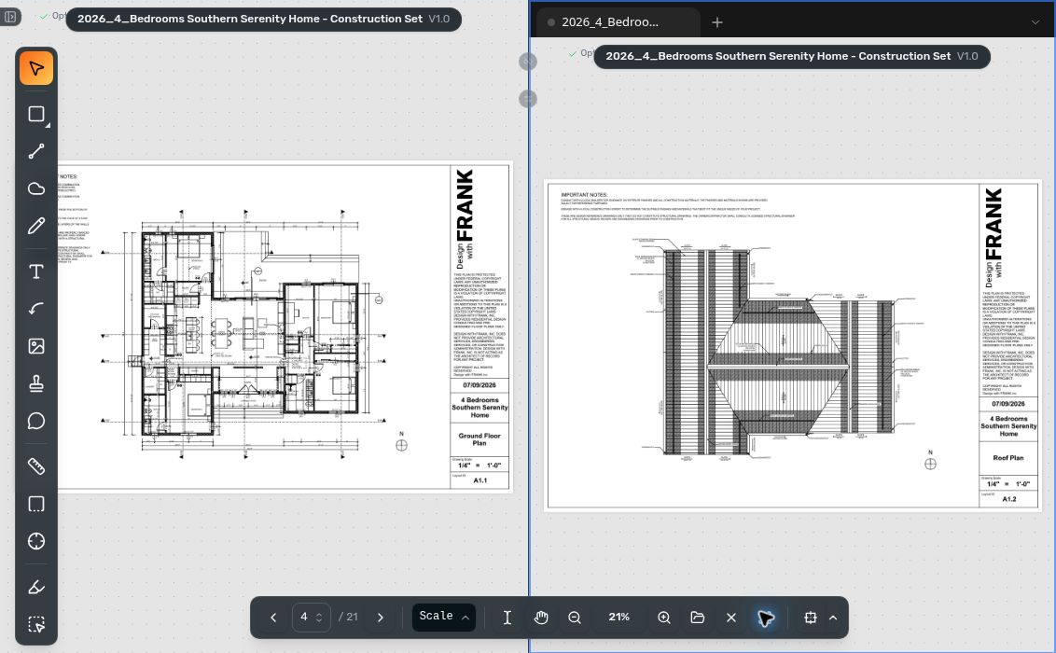The width and height of the screenshot is (1056, 653).
Task: Activate the hand pan tool
Action: (541, 618)
